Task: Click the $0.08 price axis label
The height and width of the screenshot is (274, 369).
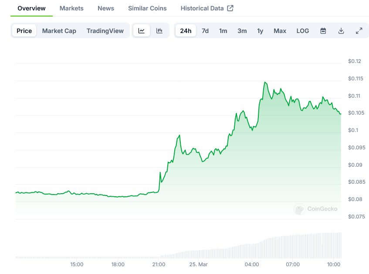Action: (x=355, y=199)
